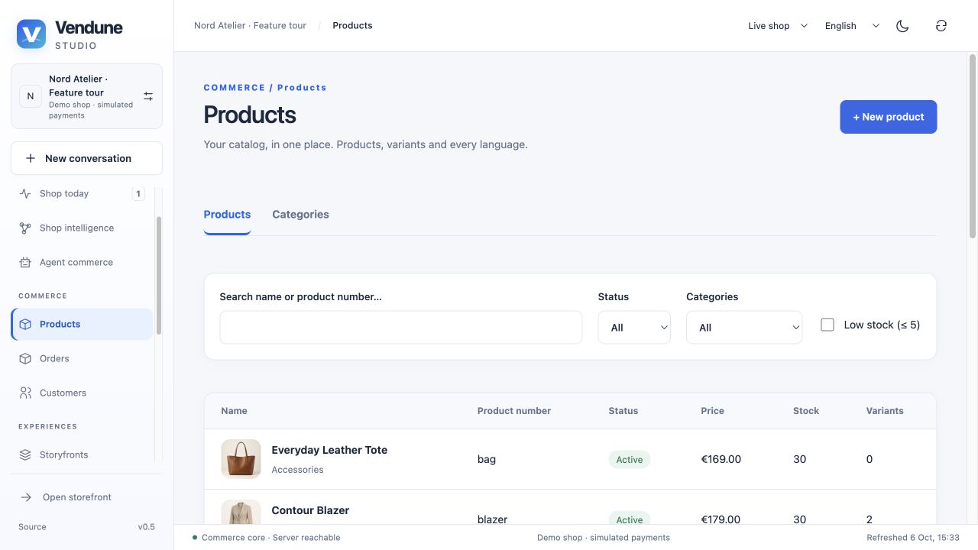Toggle dark mode moon icon

pos(902,26)
